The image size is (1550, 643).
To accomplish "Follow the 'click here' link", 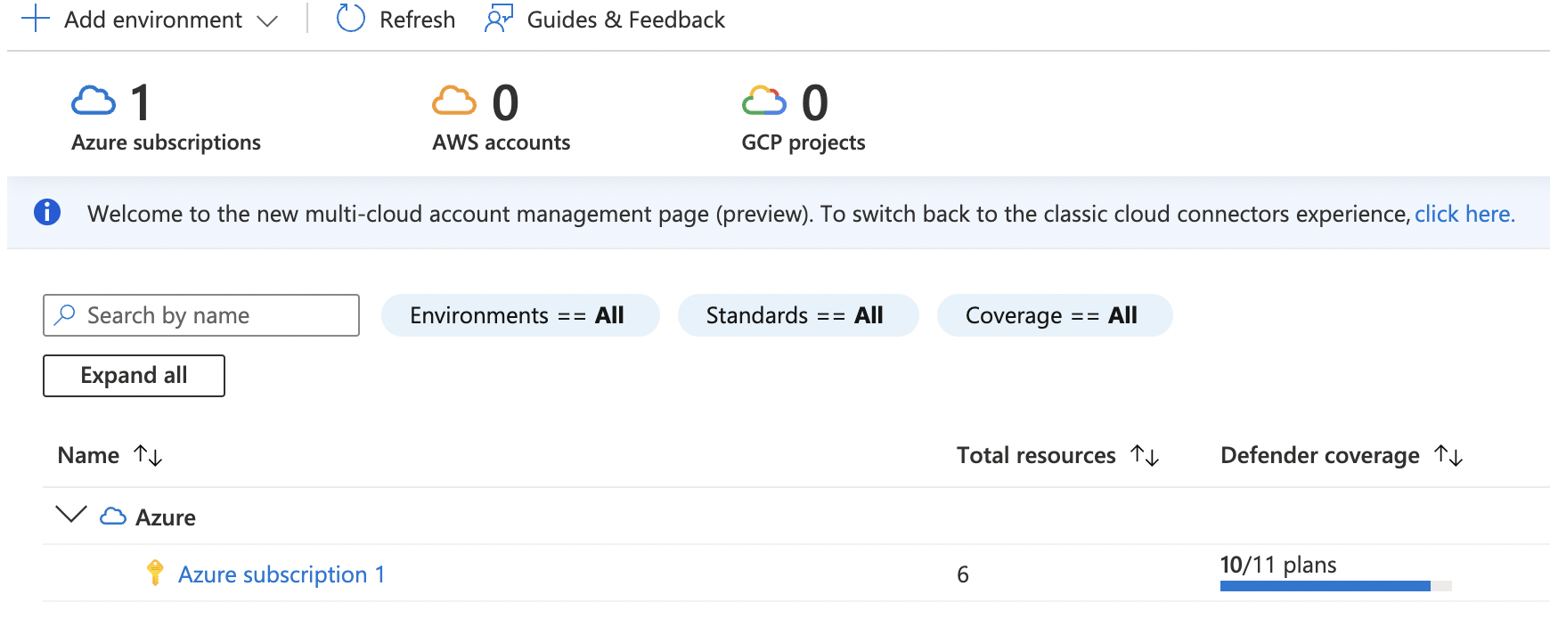I will (1464, 214).
